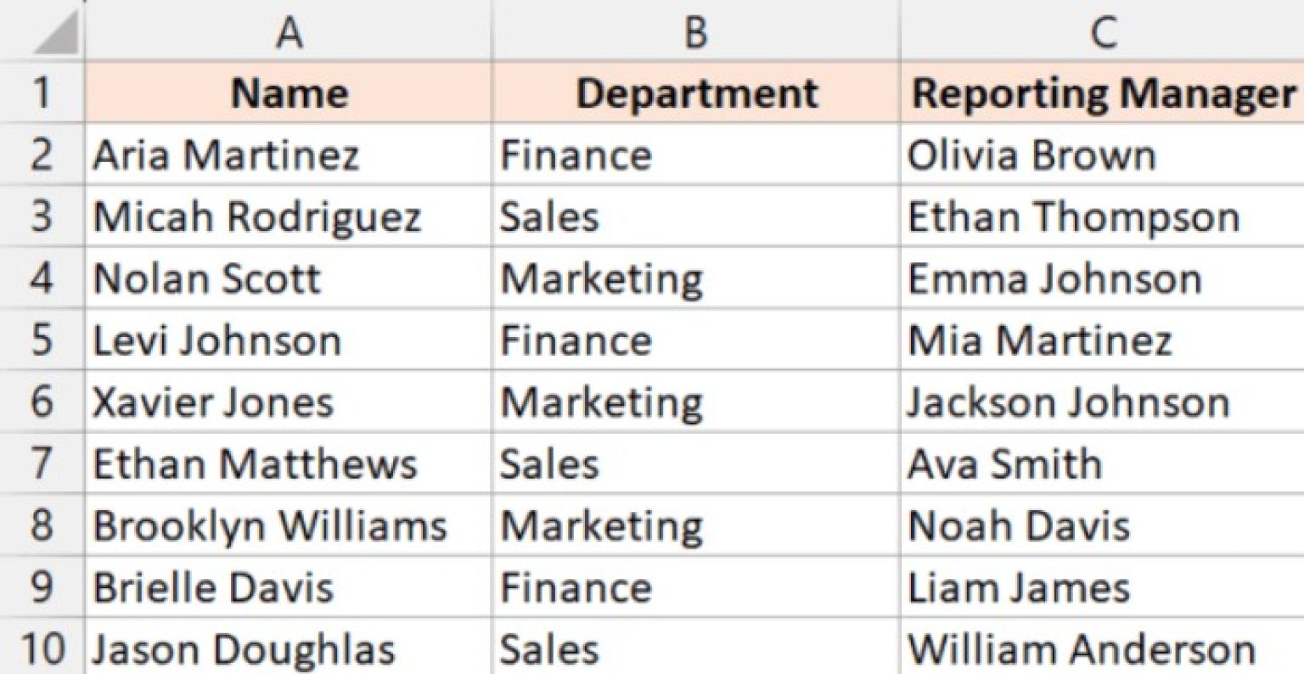Image resolution: width=1304 pixels, height=674 pixels.
Task: Click the Name header cell
Action: pyautogui.click(x=289, y=93)
